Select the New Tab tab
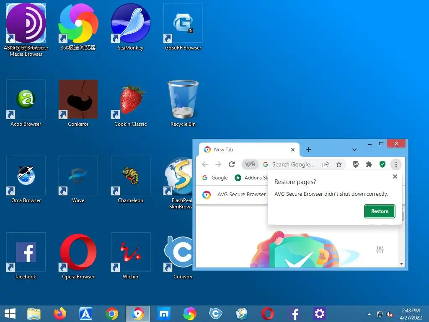 (249, 150)
